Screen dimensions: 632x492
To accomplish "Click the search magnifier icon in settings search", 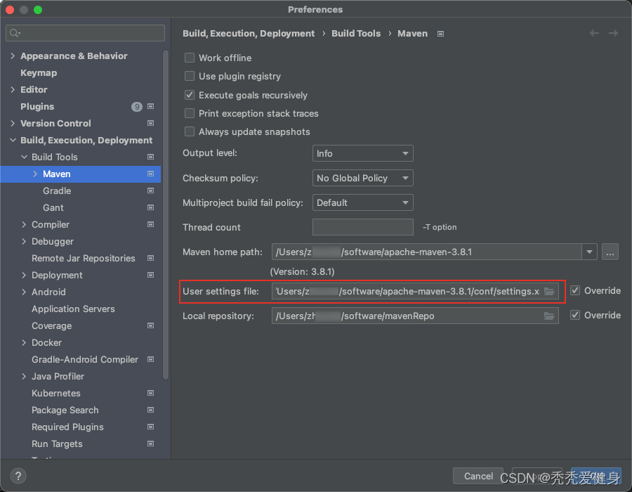I will pyautogui.click(x=15, y=33).
